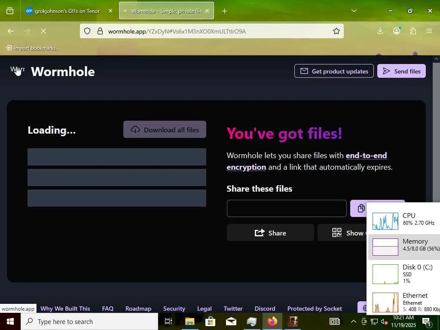
Task: Close the Wormhole tab
Action: point(207,11)
